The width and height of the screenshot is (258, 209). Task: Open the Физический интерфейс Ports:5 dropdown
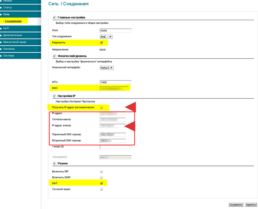tap(107, 68)
